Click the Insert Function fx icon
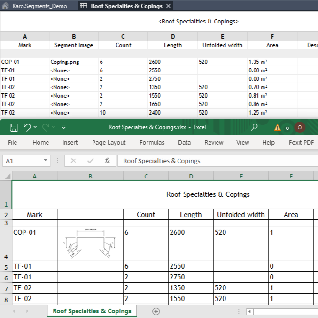The height and width of the screenshot is (318, 318). pos(107,161)
